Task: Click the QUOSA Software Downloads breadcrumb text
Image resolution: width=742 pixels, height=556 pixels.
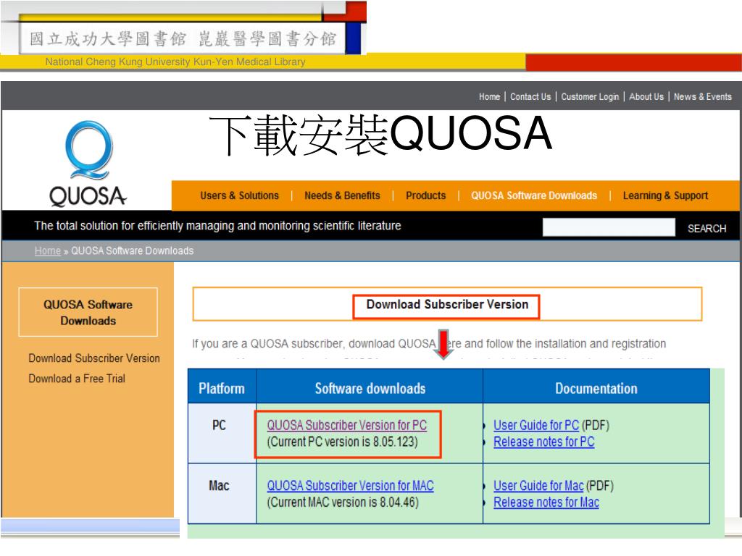Action: click(x=133, y=250)
